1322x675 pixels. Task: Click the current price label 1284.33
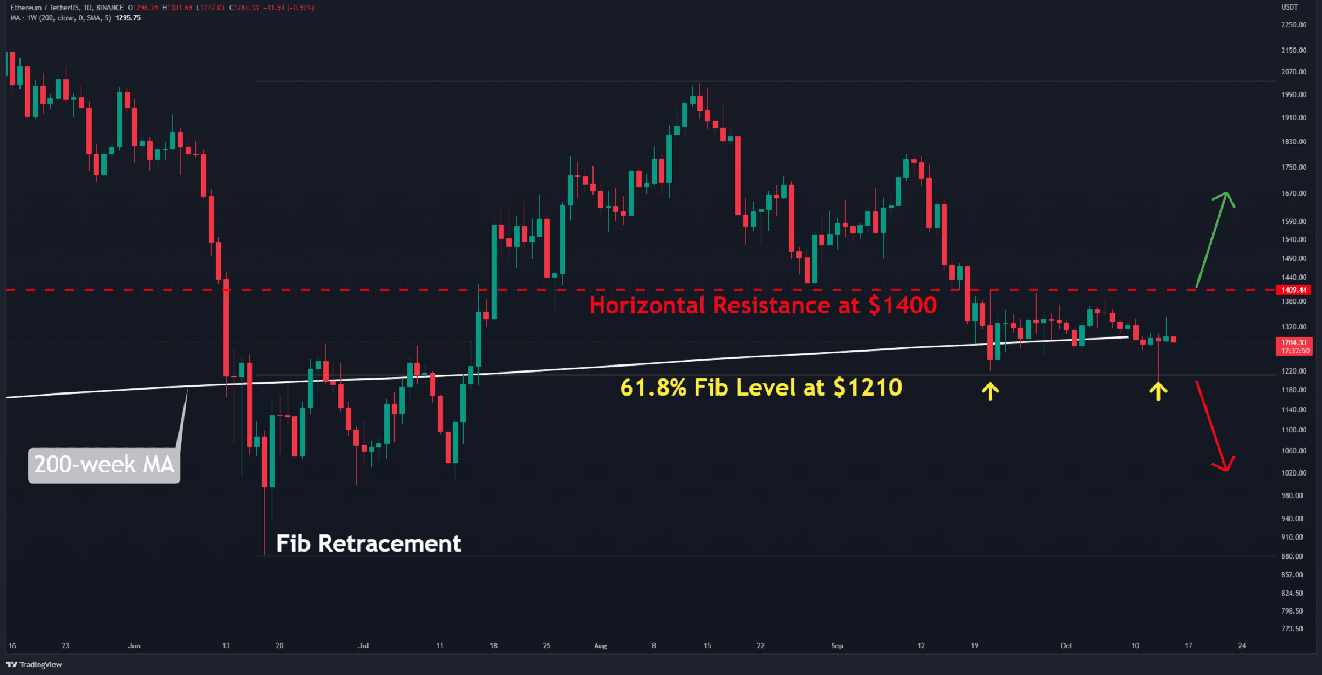pos(1293,346)
